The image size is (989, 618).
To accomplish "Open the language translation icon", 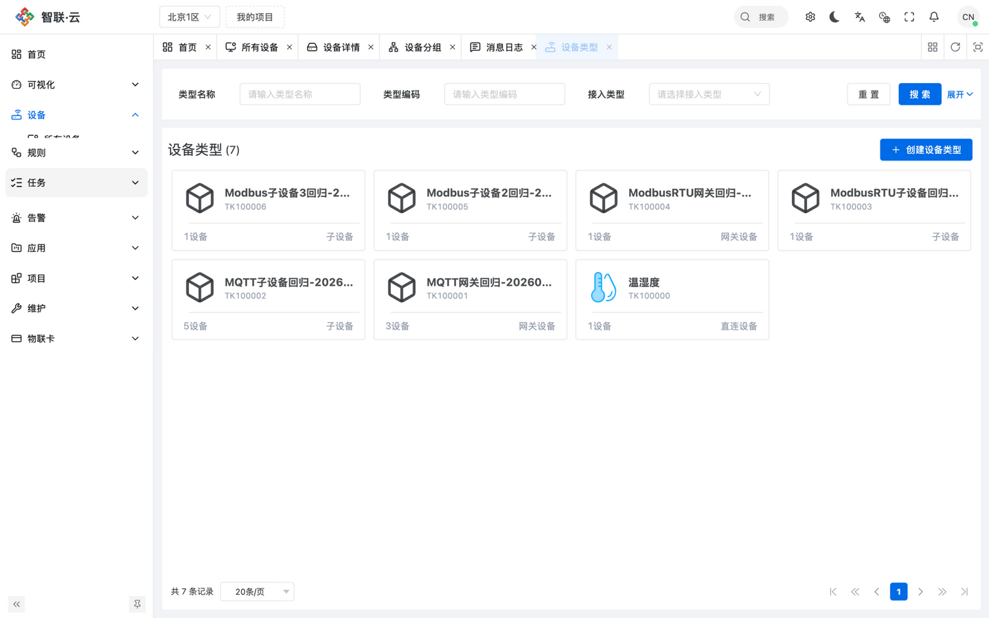I will pos(860,17).
